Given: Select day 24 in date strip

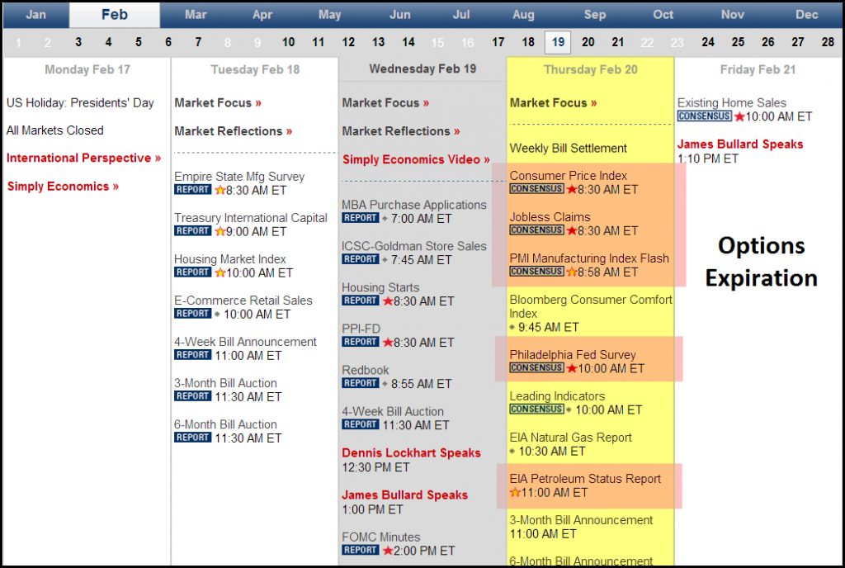Looking at the screenshot, I should tap(707, 42).
